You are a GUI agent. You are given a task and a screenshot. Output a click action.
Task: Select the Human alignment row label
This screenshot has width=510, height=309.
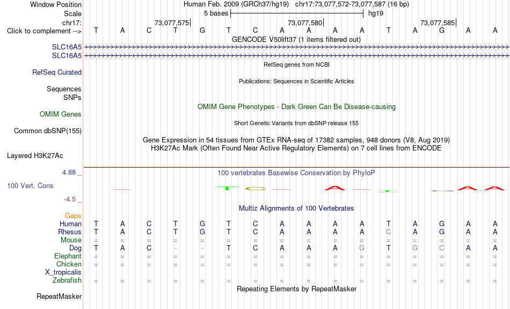[70, 224]
